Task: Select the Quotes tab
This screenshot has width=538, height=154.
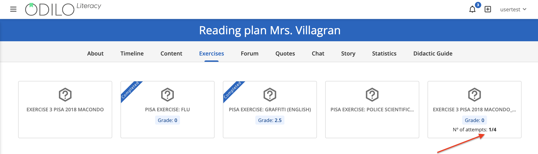Action: (x=285, y=53)
